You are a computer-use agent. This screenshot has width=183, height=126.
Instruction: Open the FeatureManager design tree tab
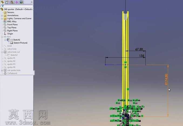pos(2,2)
